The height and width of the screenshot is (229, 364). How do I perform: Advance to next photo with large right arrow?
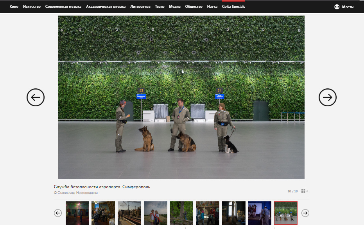tap(327, 97)
